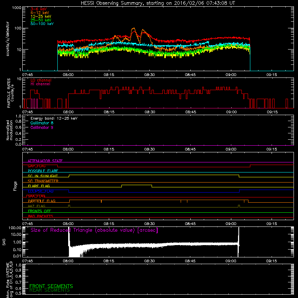Click the REAR SEGMENTS legend label
This screenshot has height=298, width=298.
coord(50,290)
